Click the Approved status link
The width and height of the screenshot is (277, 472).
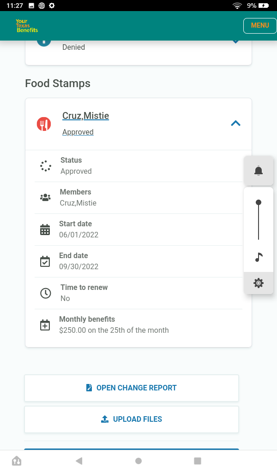tap(78, 132)
